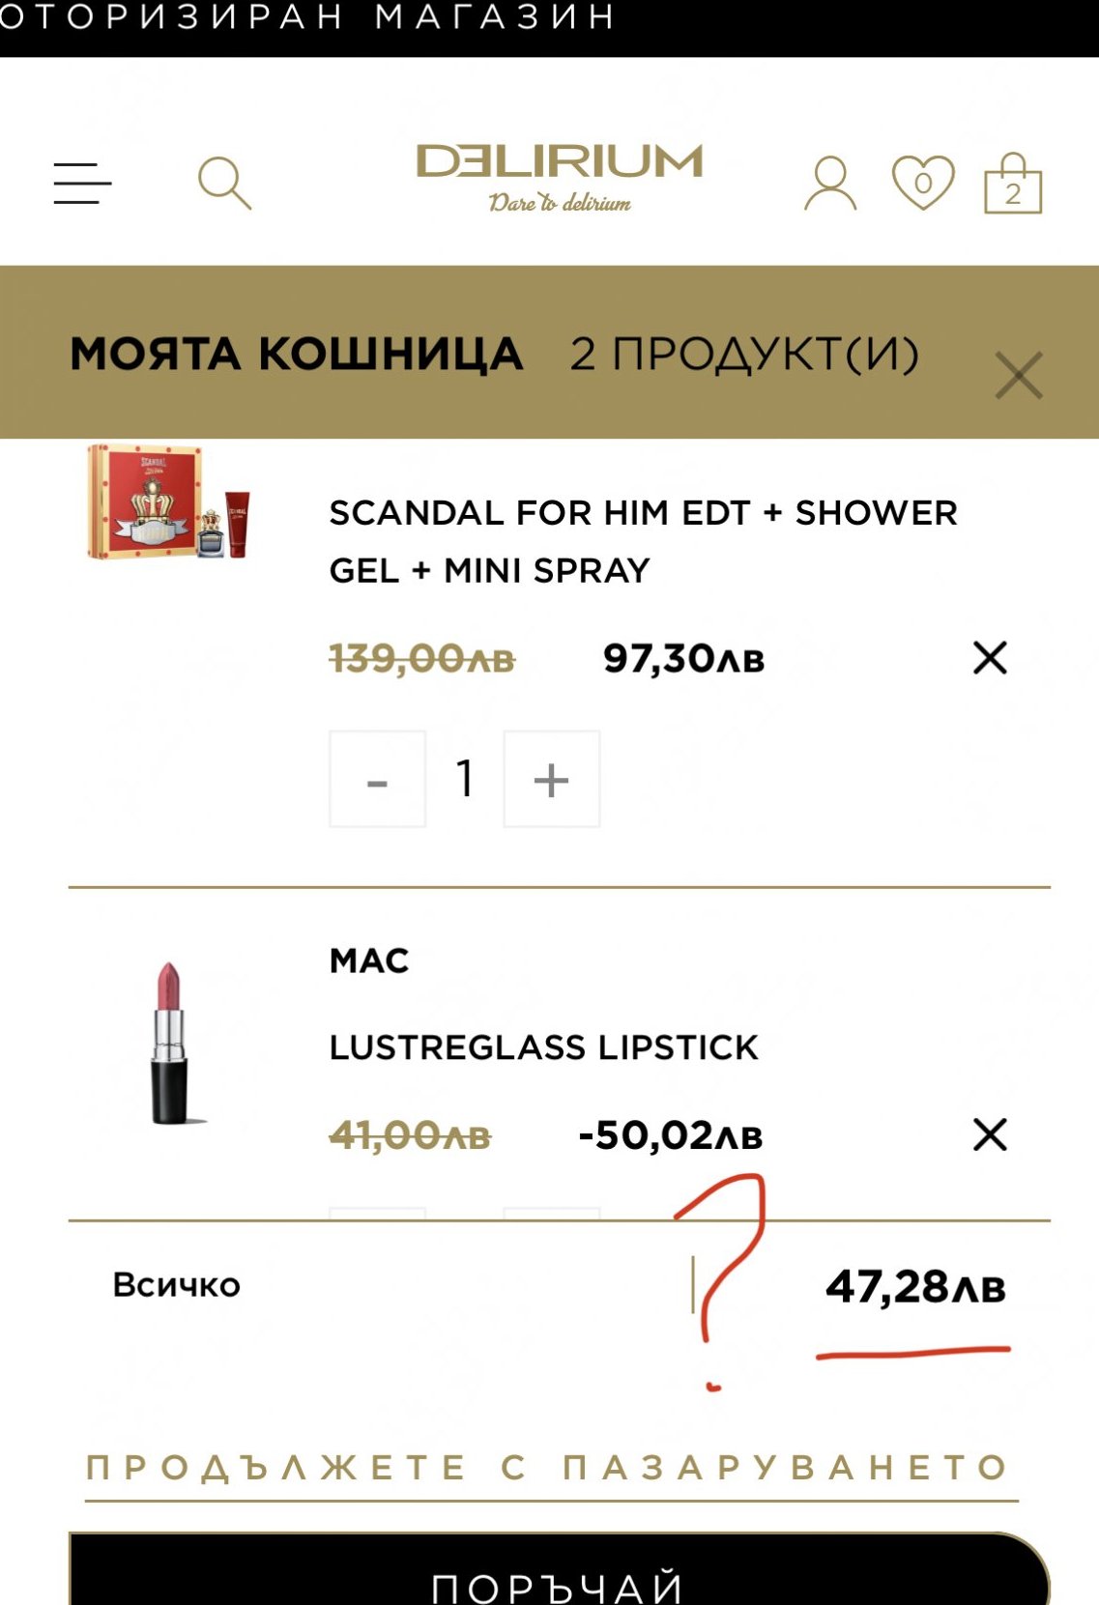This screenshot has width=1099, height=1605.
Task: Open search with the magnifier icon
Action: pyautogui.click(x=224, y=183)
